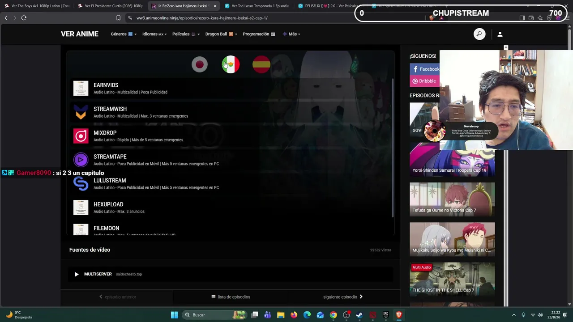Select the Spanish flag audio option

click(x=261, y=64)
